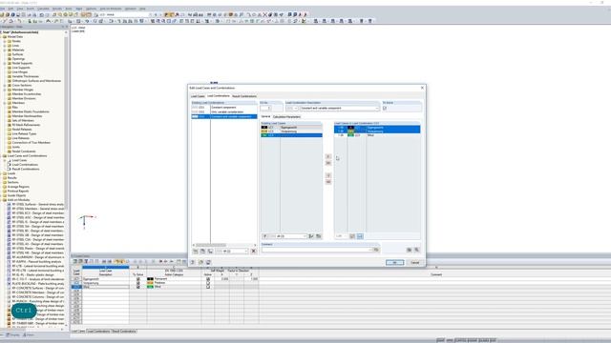Viewport: 611px width, 343px height.
Task: Select Line Hinges in the navigator tree
Action: [20, 72]
